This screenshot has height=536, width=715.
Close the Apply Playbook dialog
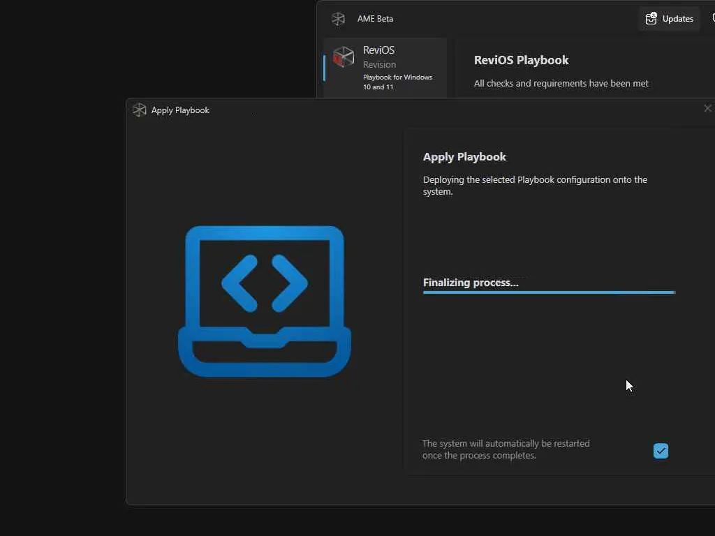click(707, 108)
